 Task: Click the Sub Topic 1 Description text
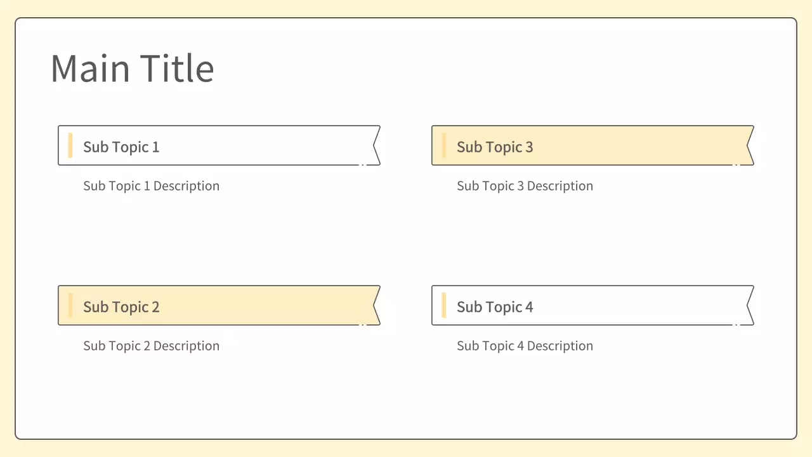[x=151, y=186]
